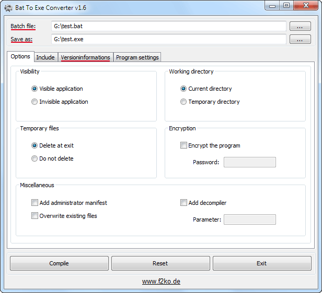The image size is (322, 293).
Task: Enable Encrypt the program checkbox
Action: coord(183,146)
